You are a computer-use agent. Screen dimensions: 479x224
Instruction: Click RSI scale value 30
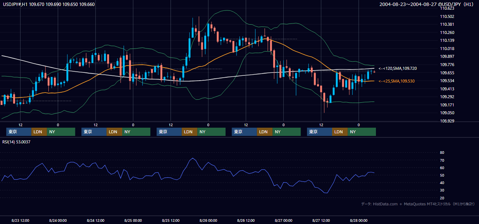pos(442,190)
